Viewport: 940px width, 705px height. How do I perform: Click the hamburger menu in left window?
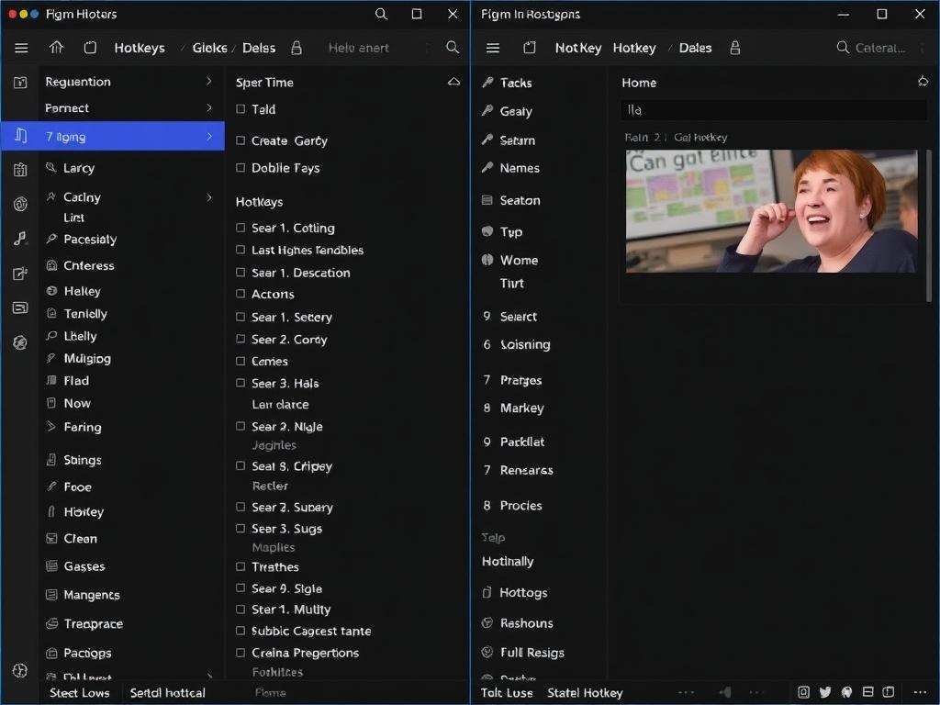tap(21, 48)
